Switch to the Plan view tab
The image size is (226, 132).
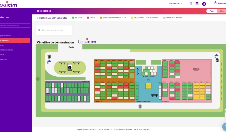(x=211, y=11)
